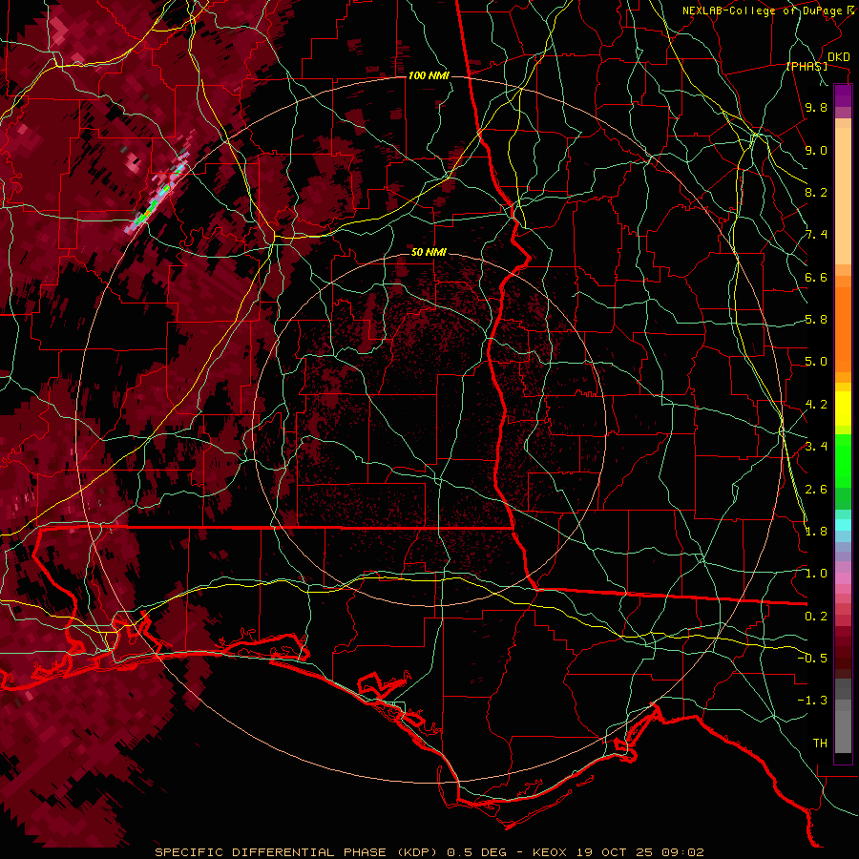Pick the cyan segment of the color bar
Viewport: 859px width, 859px height.
coord(843,525)
